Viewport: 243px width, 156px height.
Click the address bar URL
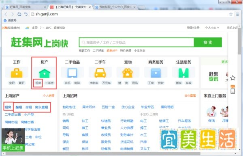(x=47, y=14)
